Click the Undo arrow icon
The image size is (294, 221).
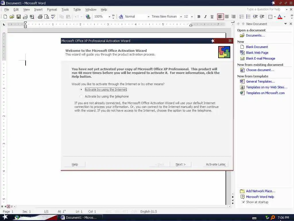[x=76, y=16]
